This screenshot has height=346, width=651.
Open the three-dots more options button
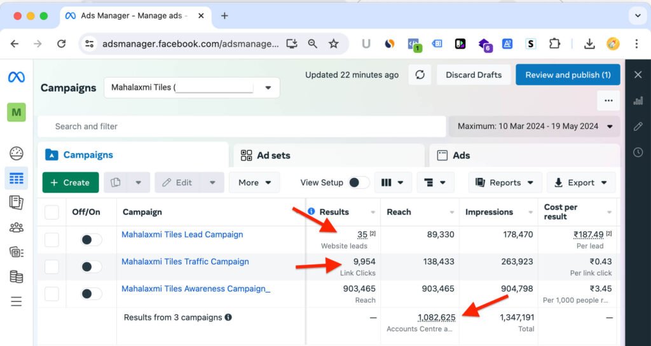tap(608, 100)
